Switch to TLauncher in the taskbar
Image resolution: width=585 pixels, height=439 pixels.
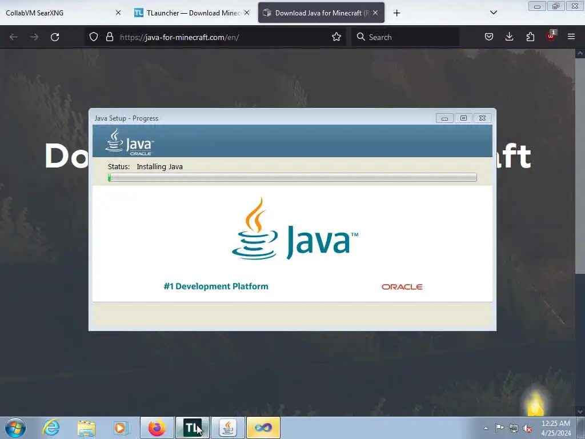point(193,428)
